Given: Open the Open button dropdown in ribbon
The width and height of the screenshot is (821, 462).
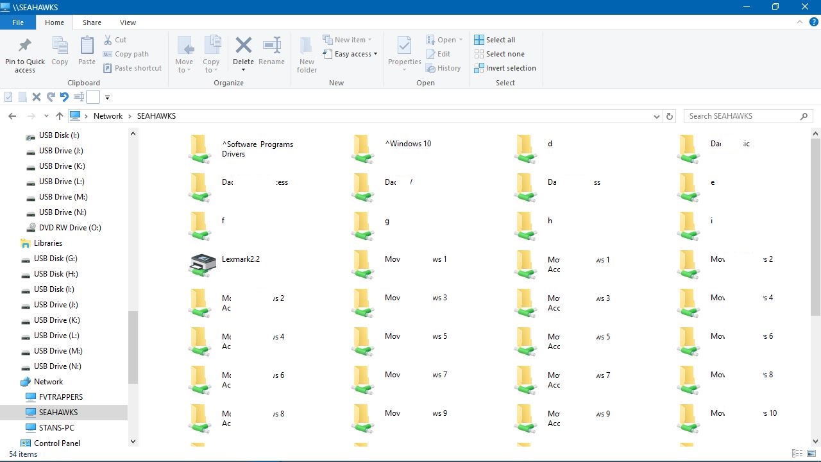Looking at the screenshot, I should point(444,40).
